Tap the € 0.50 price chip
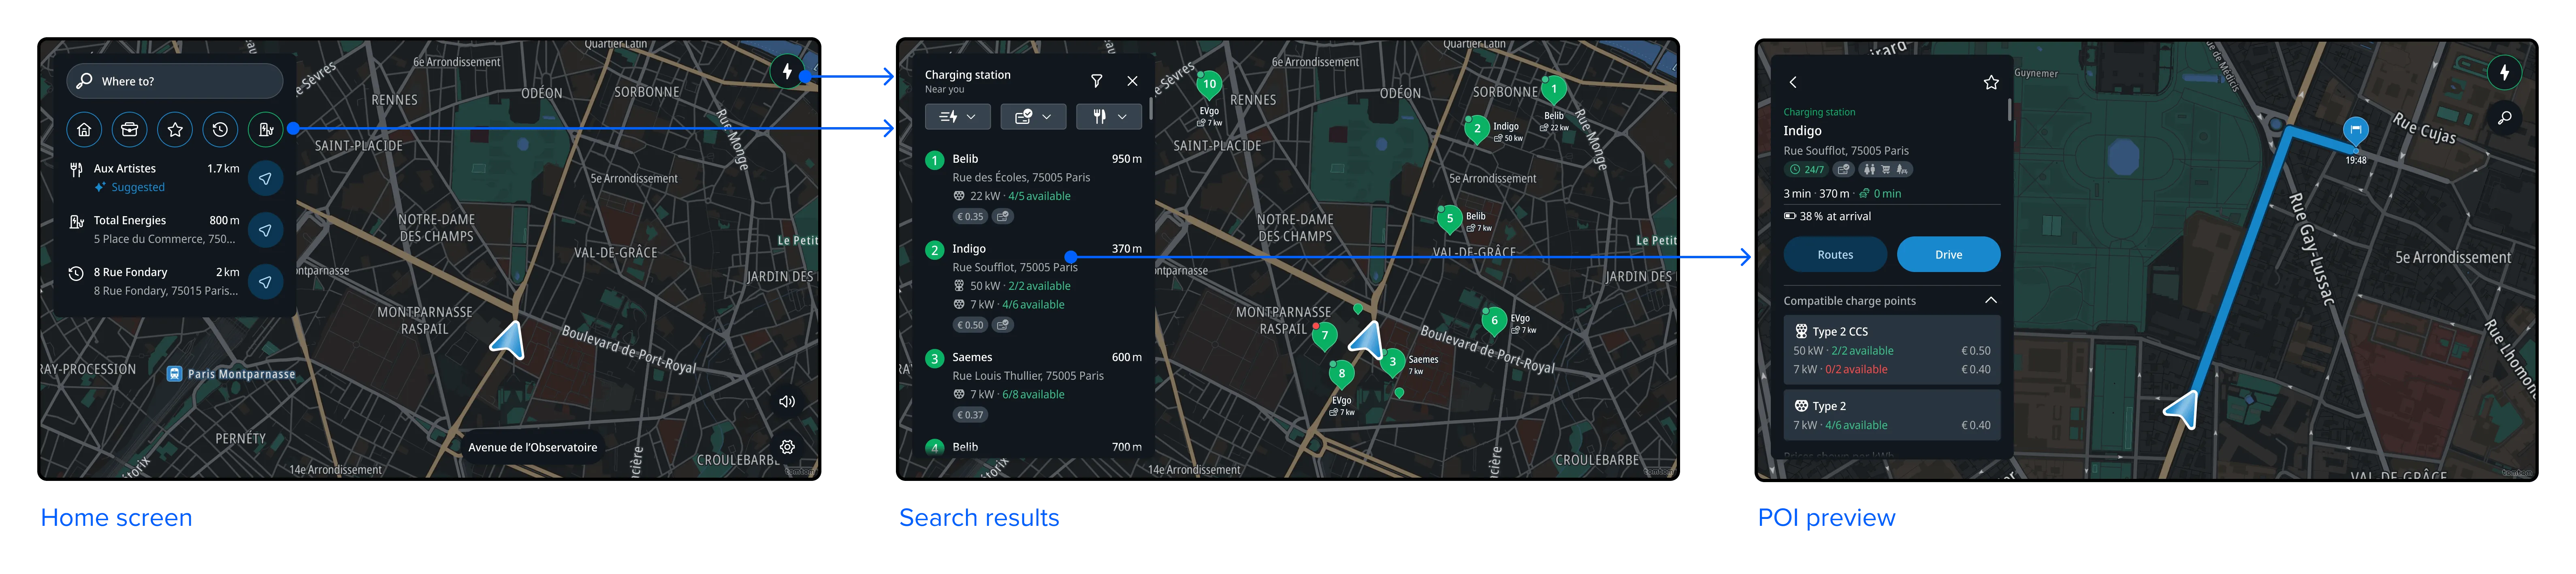 coord(970,325)
